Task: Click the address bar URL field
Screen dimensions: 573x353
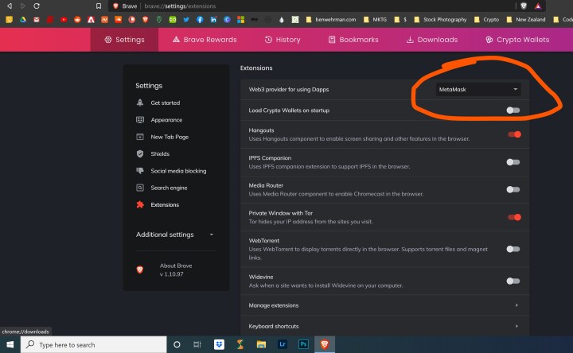Action: pos(310,6)
